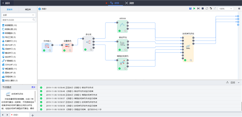This screenshot has height=117, width=242.
Task: Switch to the 洞察 tab at the top
Action: coord(129,3)
